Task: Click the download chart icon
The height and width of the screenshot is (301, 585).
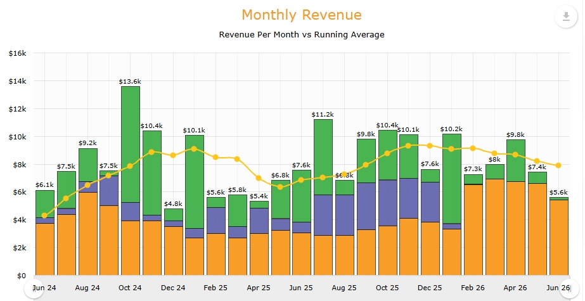Action: [x=566, y=16]
